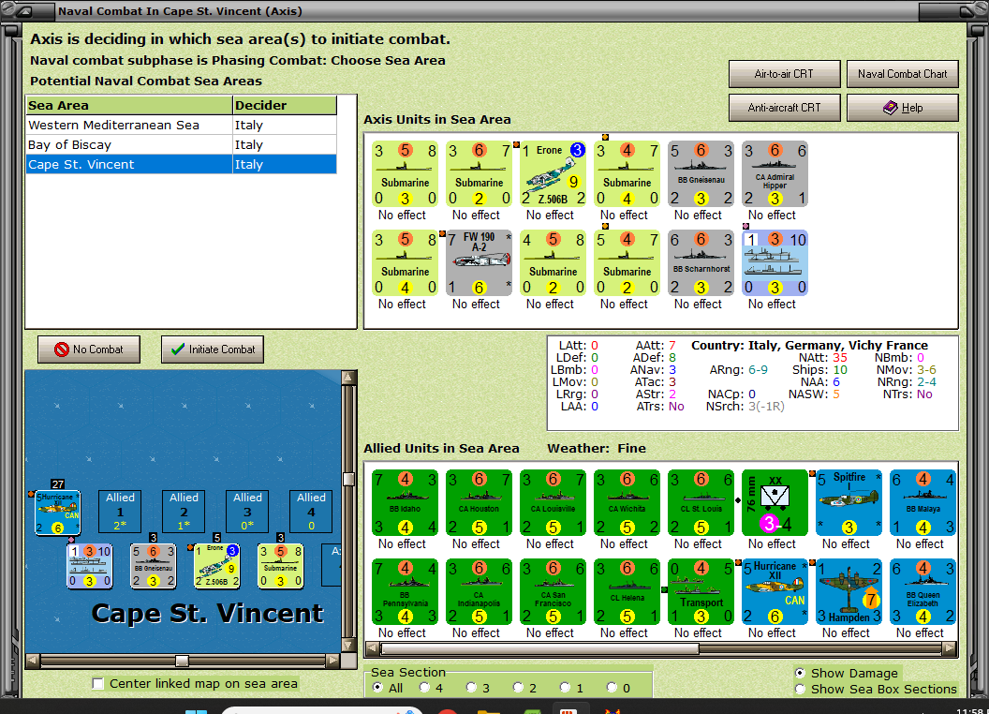989x714 pixels.
Task: Click the Decider column header
Action: (285, 106)
